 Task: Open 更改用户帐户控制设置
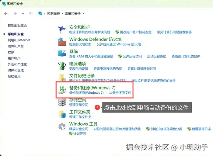[x=136, y=32]
